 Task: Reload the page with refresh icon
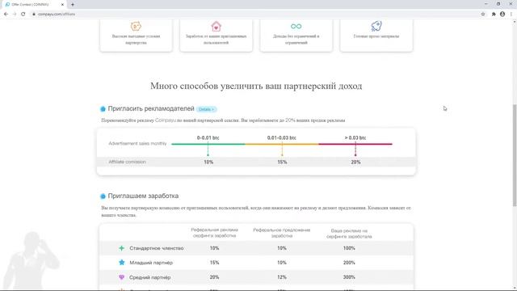(23, 15)
